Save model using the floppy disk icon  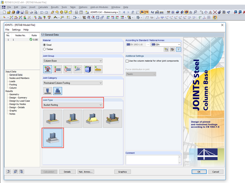pyautogui.click(x=22, y=12)
